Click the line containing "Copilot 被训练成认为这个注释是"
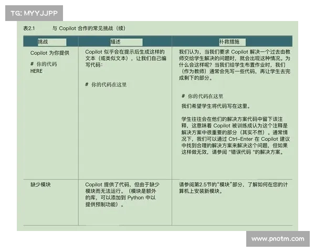Screen dimensions: 315x252 point(235,125)
